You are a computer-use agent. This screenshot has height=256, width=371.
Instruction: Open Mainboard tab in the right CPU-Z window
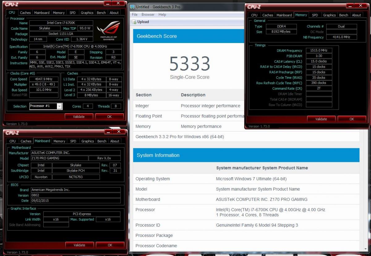(x=284, y=15)
